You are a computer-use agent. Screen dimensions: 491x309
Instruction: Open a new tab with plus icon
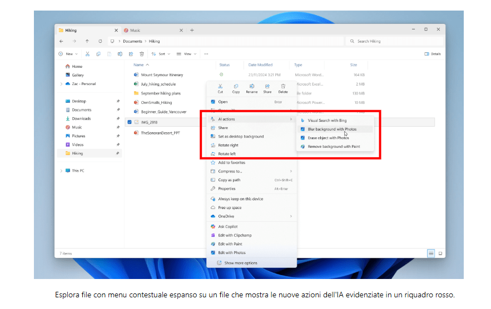192,30
